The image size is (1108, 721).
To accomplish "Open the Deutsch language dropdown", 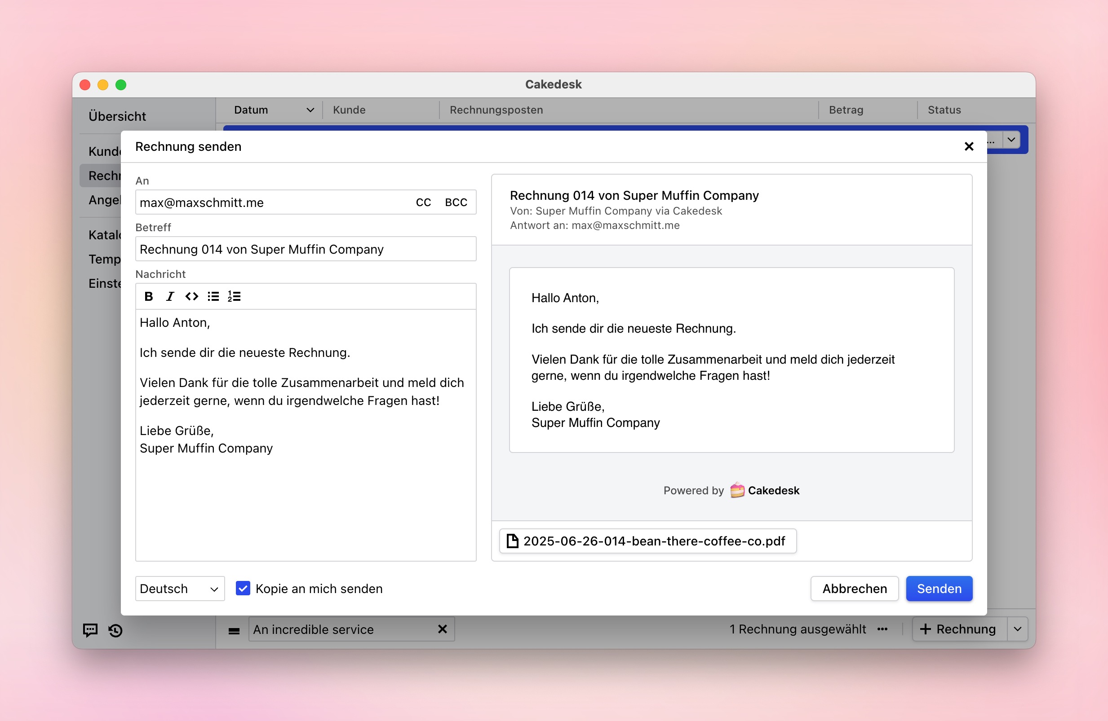I will [x=180, y=589].
